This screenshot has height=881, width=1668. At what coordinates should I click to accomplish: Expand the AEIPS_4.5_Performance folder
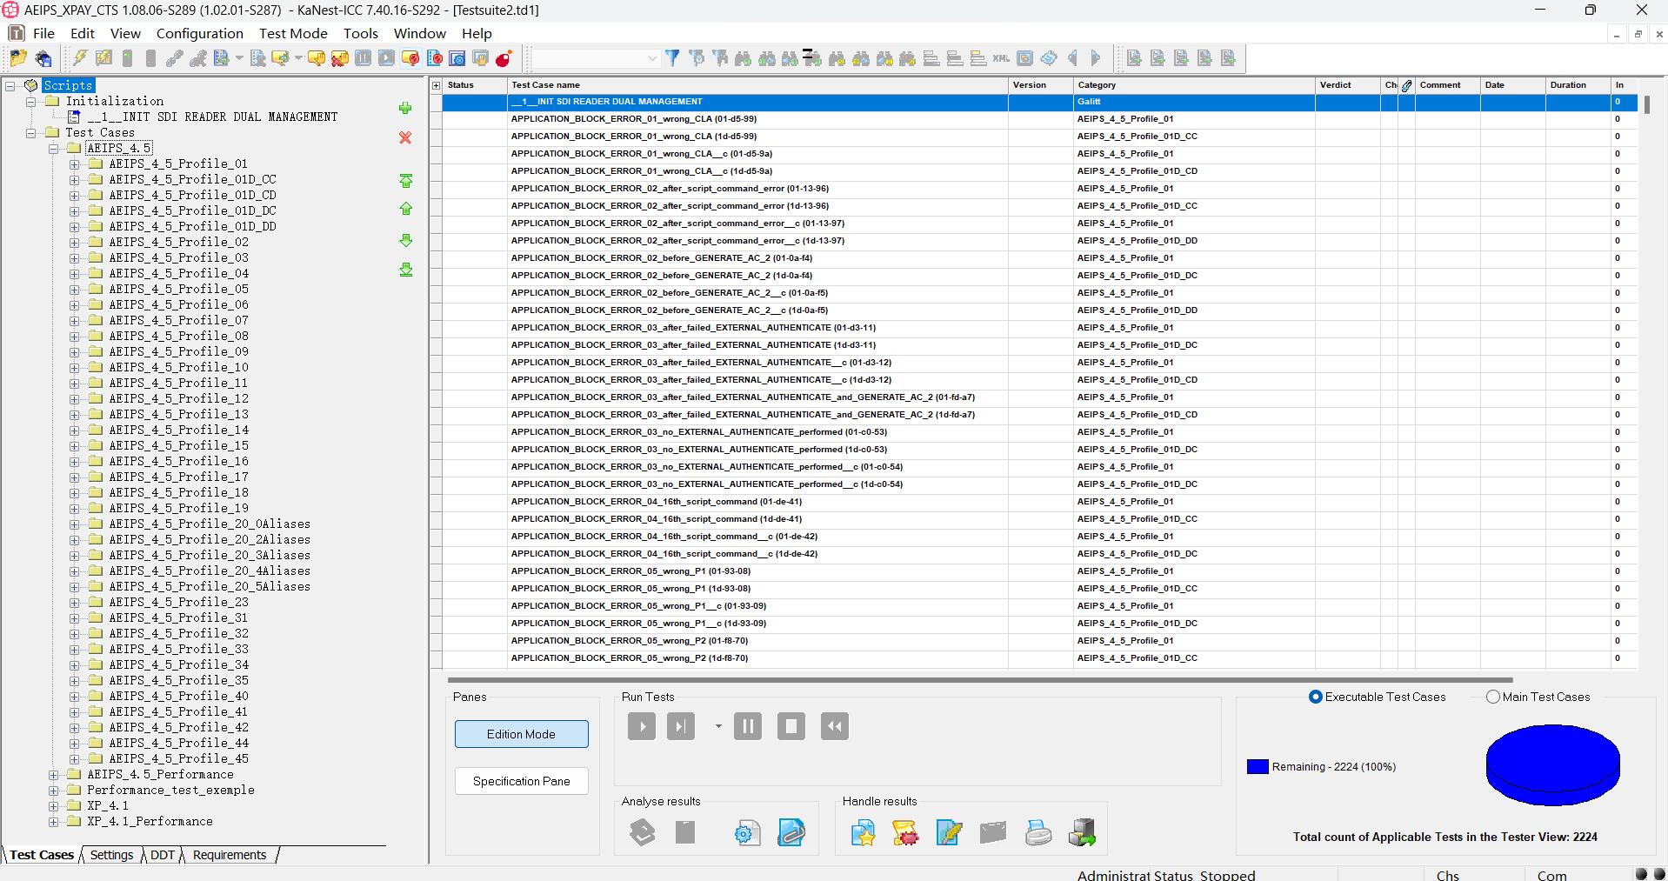(54, 774)
